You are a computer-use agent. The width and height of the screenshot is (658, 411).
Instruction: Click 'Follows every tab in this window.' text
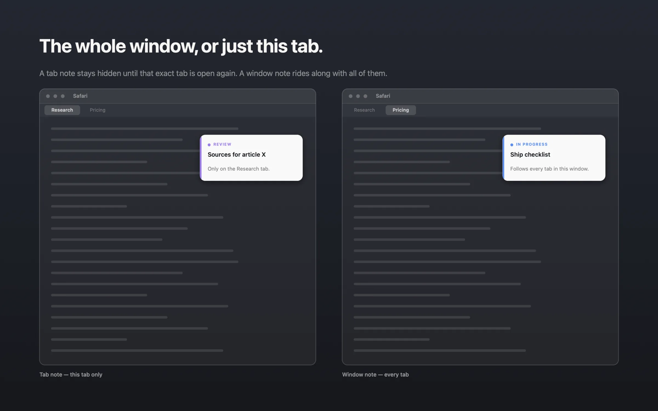549,169
